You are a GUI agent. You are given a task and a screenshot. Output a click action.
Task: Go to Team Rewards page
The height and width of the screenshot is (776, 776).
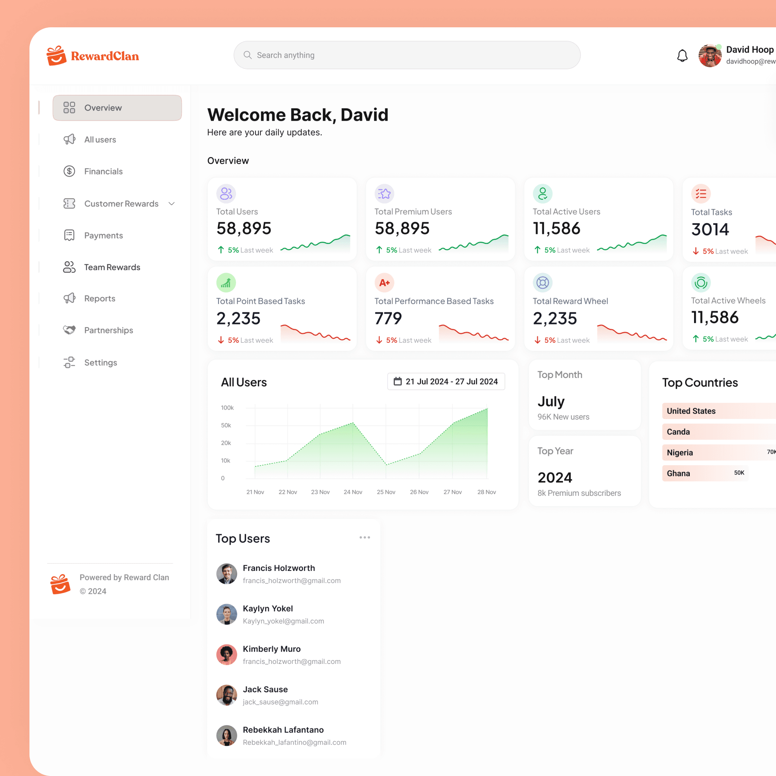coord(112,267)
